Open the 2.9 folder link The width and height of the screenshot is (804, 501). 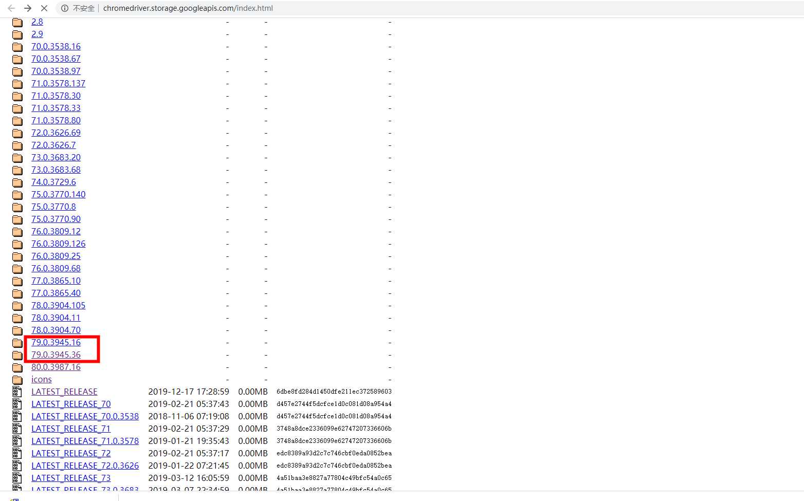[37, 34]
